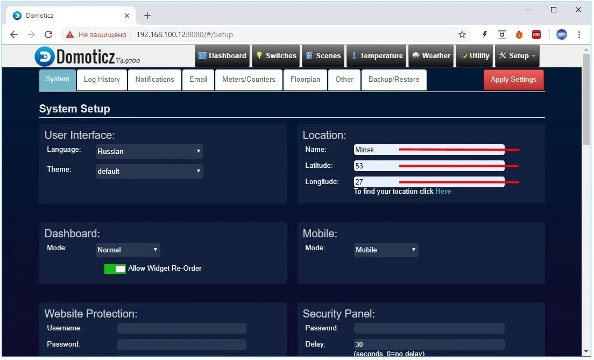
Task: Click the Domoticz logo icon
Action: click(44, 57)
